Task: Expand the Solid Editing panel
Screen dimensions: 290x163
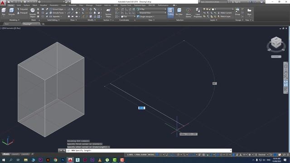Action: pos(53,20)
